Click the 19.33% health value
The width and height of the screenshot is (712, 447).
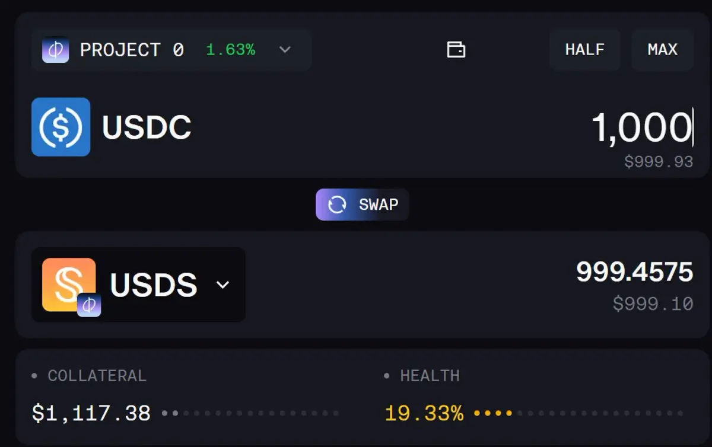424,413
